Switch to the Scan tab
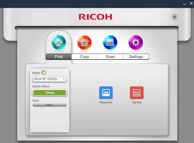 (110, 57)
